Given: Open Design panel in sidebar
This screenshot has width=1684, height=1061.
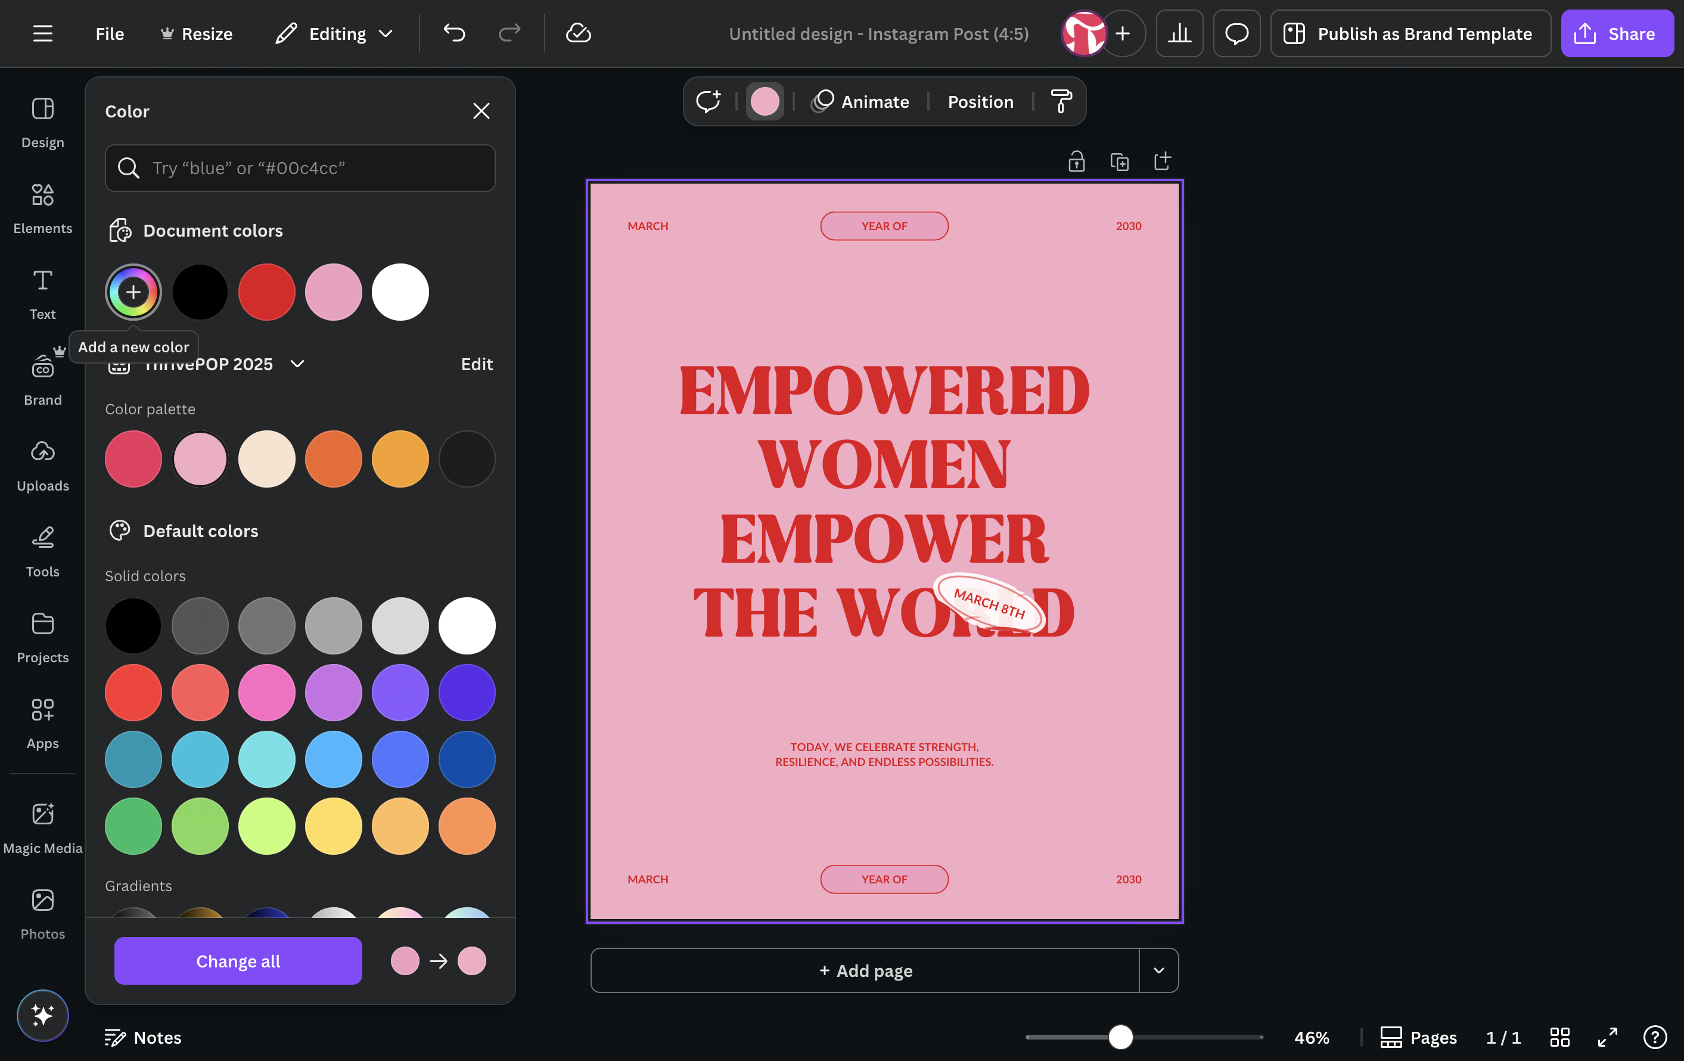Looking at the screenshot, I should point(43,122).
